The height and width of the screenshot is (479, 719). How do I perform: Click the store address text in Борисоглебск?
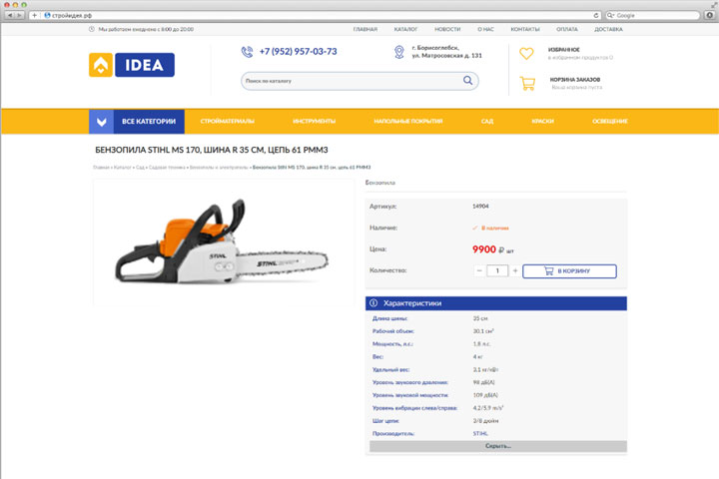click(447, 51)
